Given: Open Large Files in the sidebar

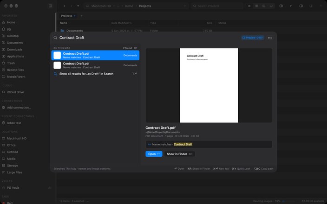Looking at the screenshot, I should [x=14, y=172].
